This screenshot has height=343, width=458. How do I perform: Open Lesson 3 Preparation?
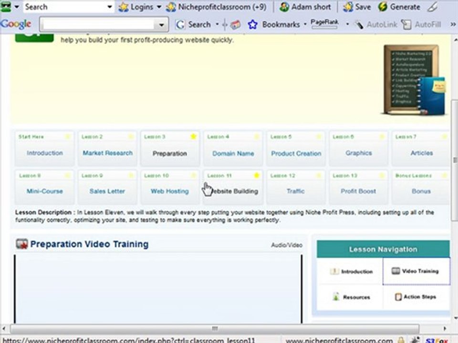point(170,149)
